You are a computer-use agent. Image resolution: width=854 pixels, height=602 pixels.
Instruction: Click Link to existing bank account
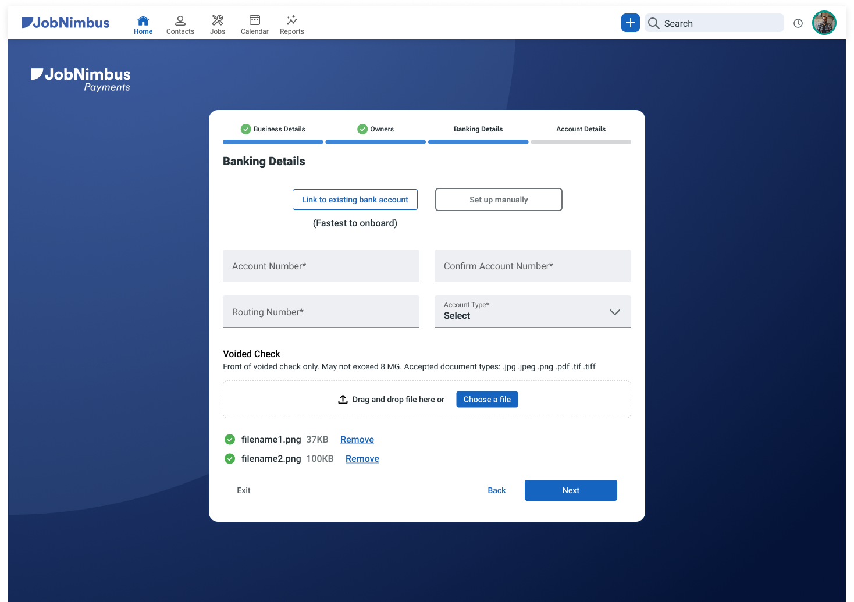[x=355, y=200]
